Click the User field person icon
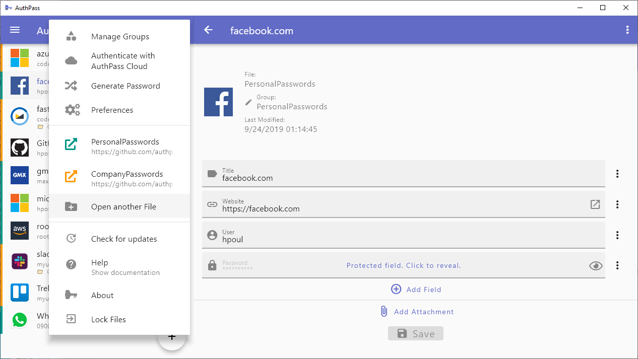 [x=213, y=235]
